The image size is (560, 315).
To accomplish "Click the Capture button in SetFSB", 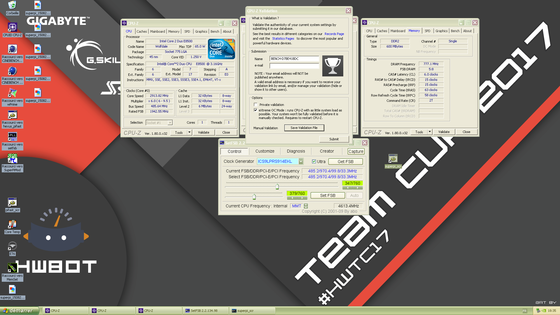I will pos(356,151).
